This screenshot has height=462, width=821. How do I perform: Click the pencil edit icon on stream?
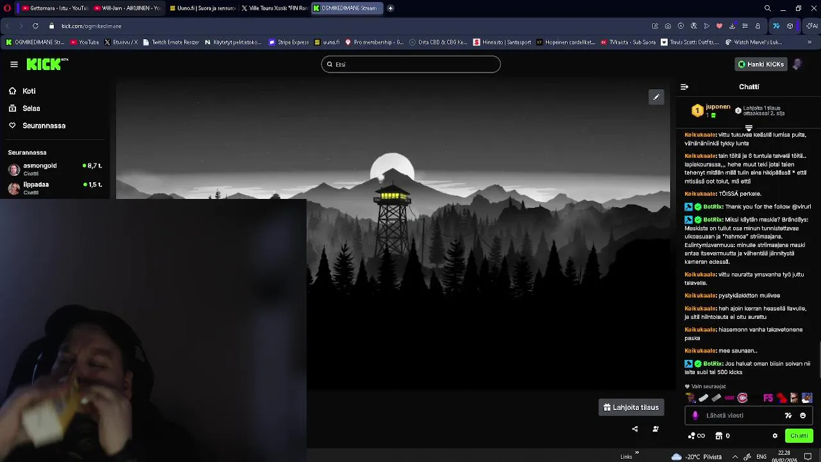[656, 97]
